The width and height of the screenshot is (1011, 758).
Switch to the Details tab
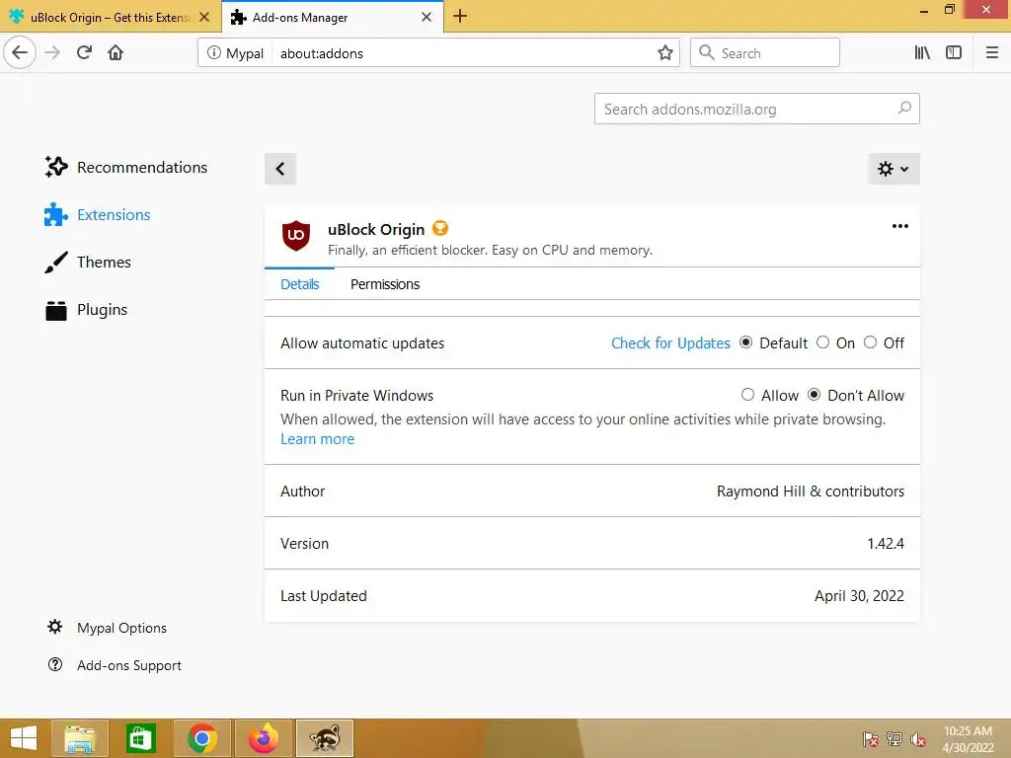click(300, 284)
